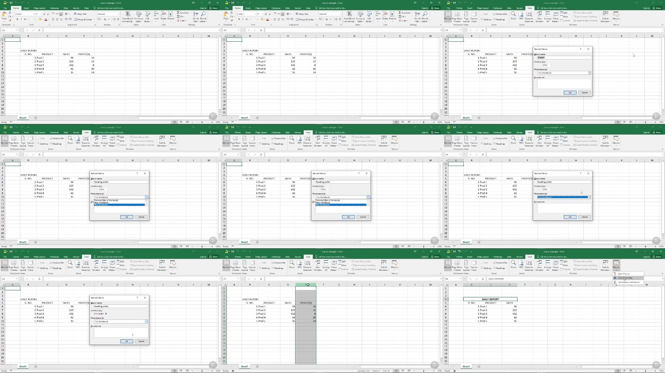
Task: Open Name Box dropdown showing E1
Action: [x=238, y=279]
